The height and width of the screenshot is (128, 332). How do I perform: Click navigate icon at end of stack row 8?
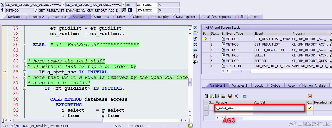(x=331, y=44)
